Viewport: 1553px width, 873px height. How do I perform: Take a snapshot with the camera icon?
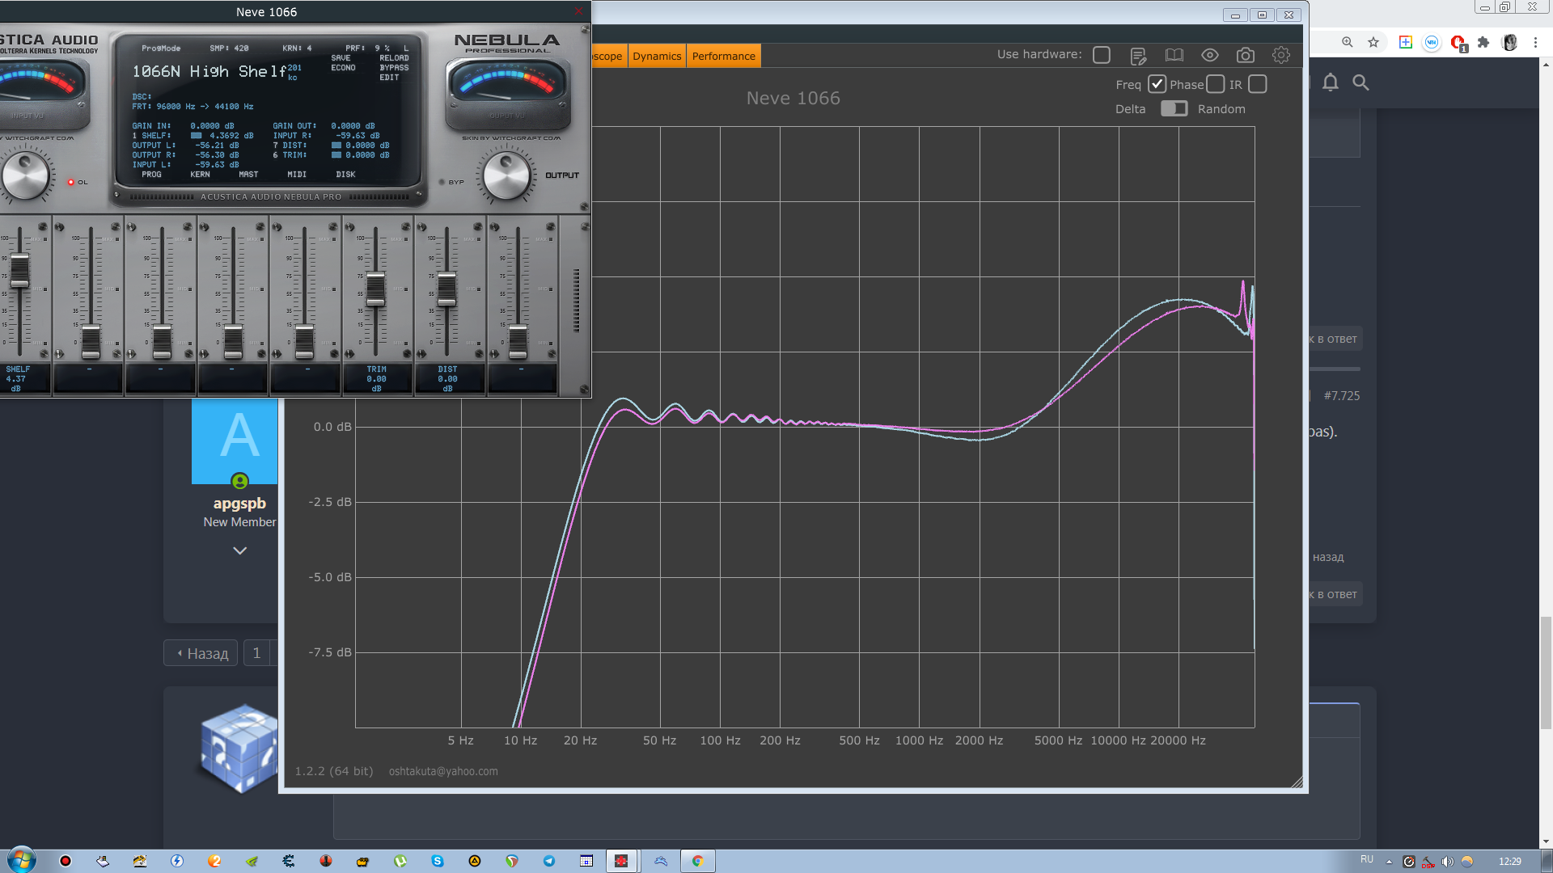(x=1246, y=55)
